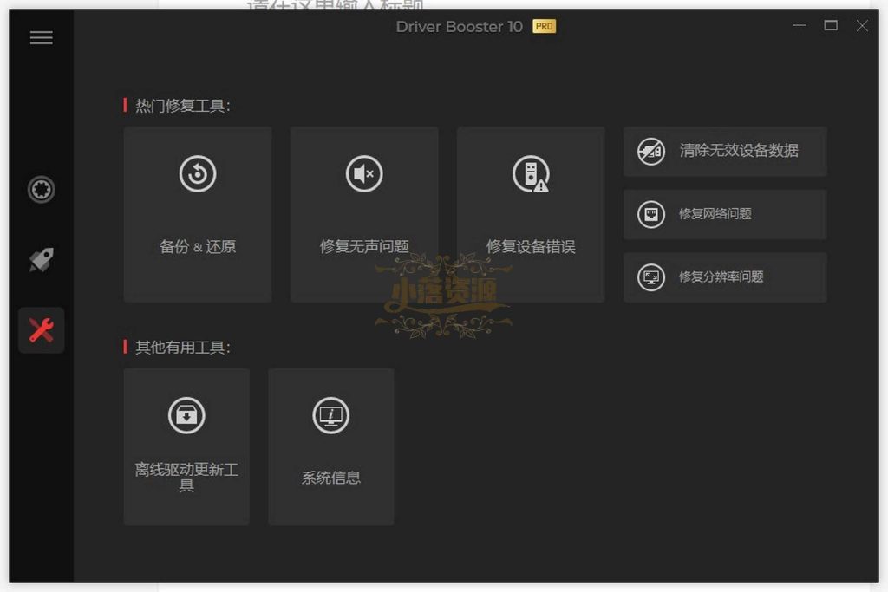Image resolution: width=888 pixels, height=592 pixels.
Task: Open the driver scan gear icon in sidebar
Action: point(42,189)
